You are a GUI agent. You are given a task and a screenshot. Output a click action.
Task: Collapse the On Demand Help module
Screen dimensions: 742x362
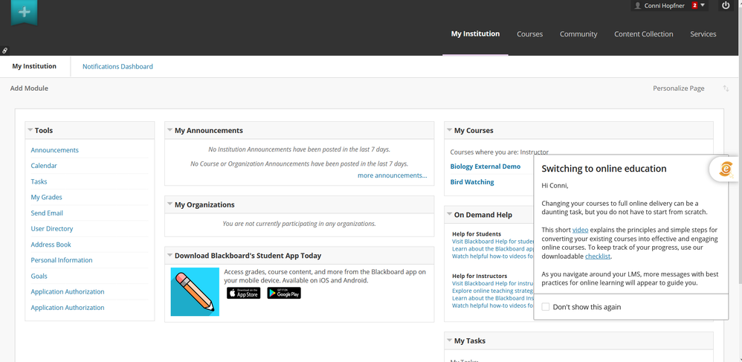pos(450,214)
